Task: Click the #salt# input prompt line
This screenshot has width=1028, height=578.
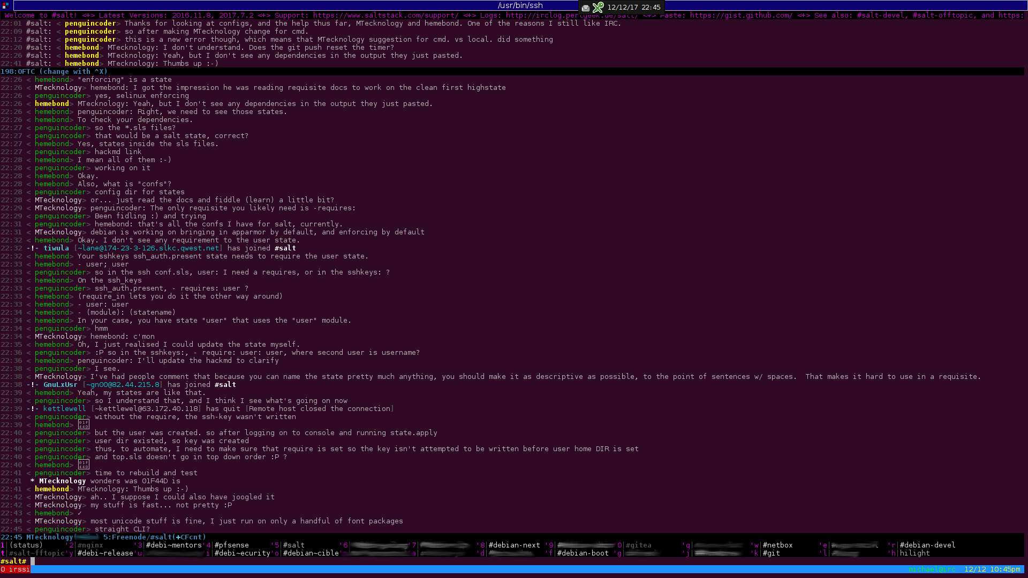Action: (512, 561)
